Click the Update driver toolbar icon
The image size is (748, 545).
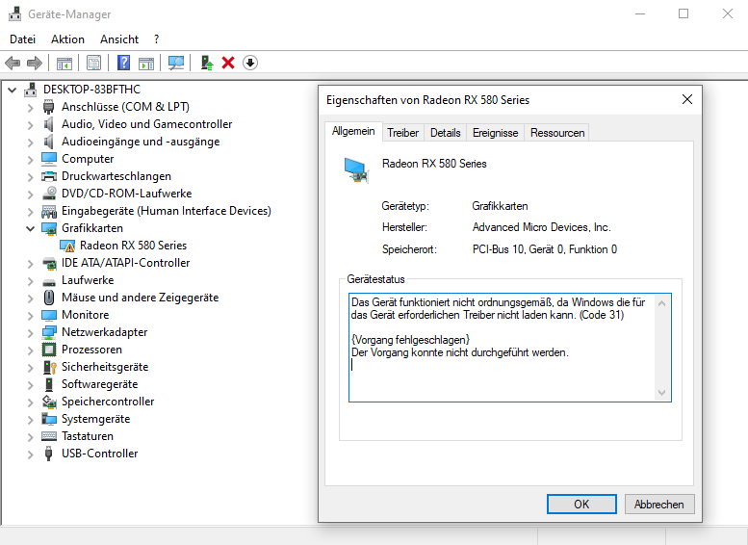pyautogui.click(x=207, y=63)
